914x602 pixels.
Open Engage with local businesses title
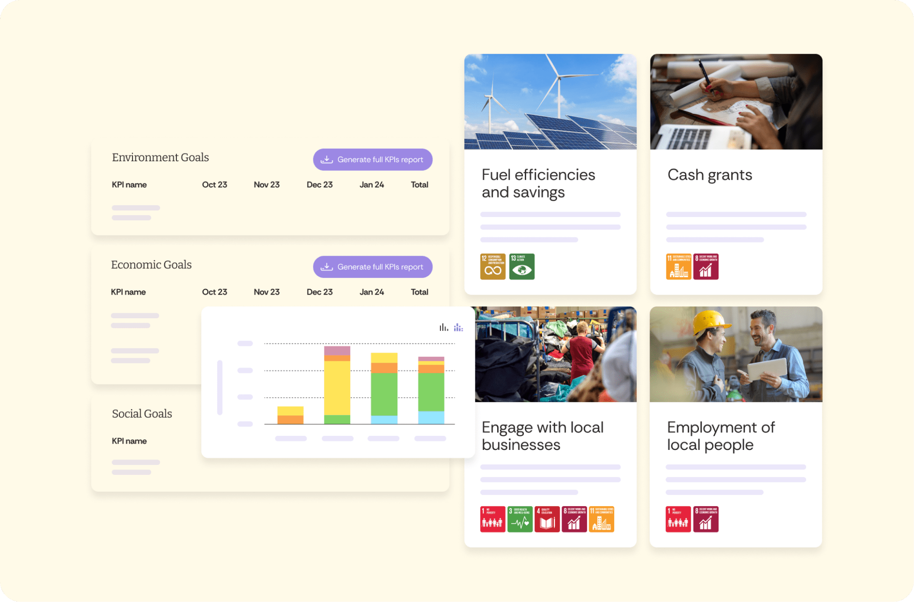coord(543,436)
